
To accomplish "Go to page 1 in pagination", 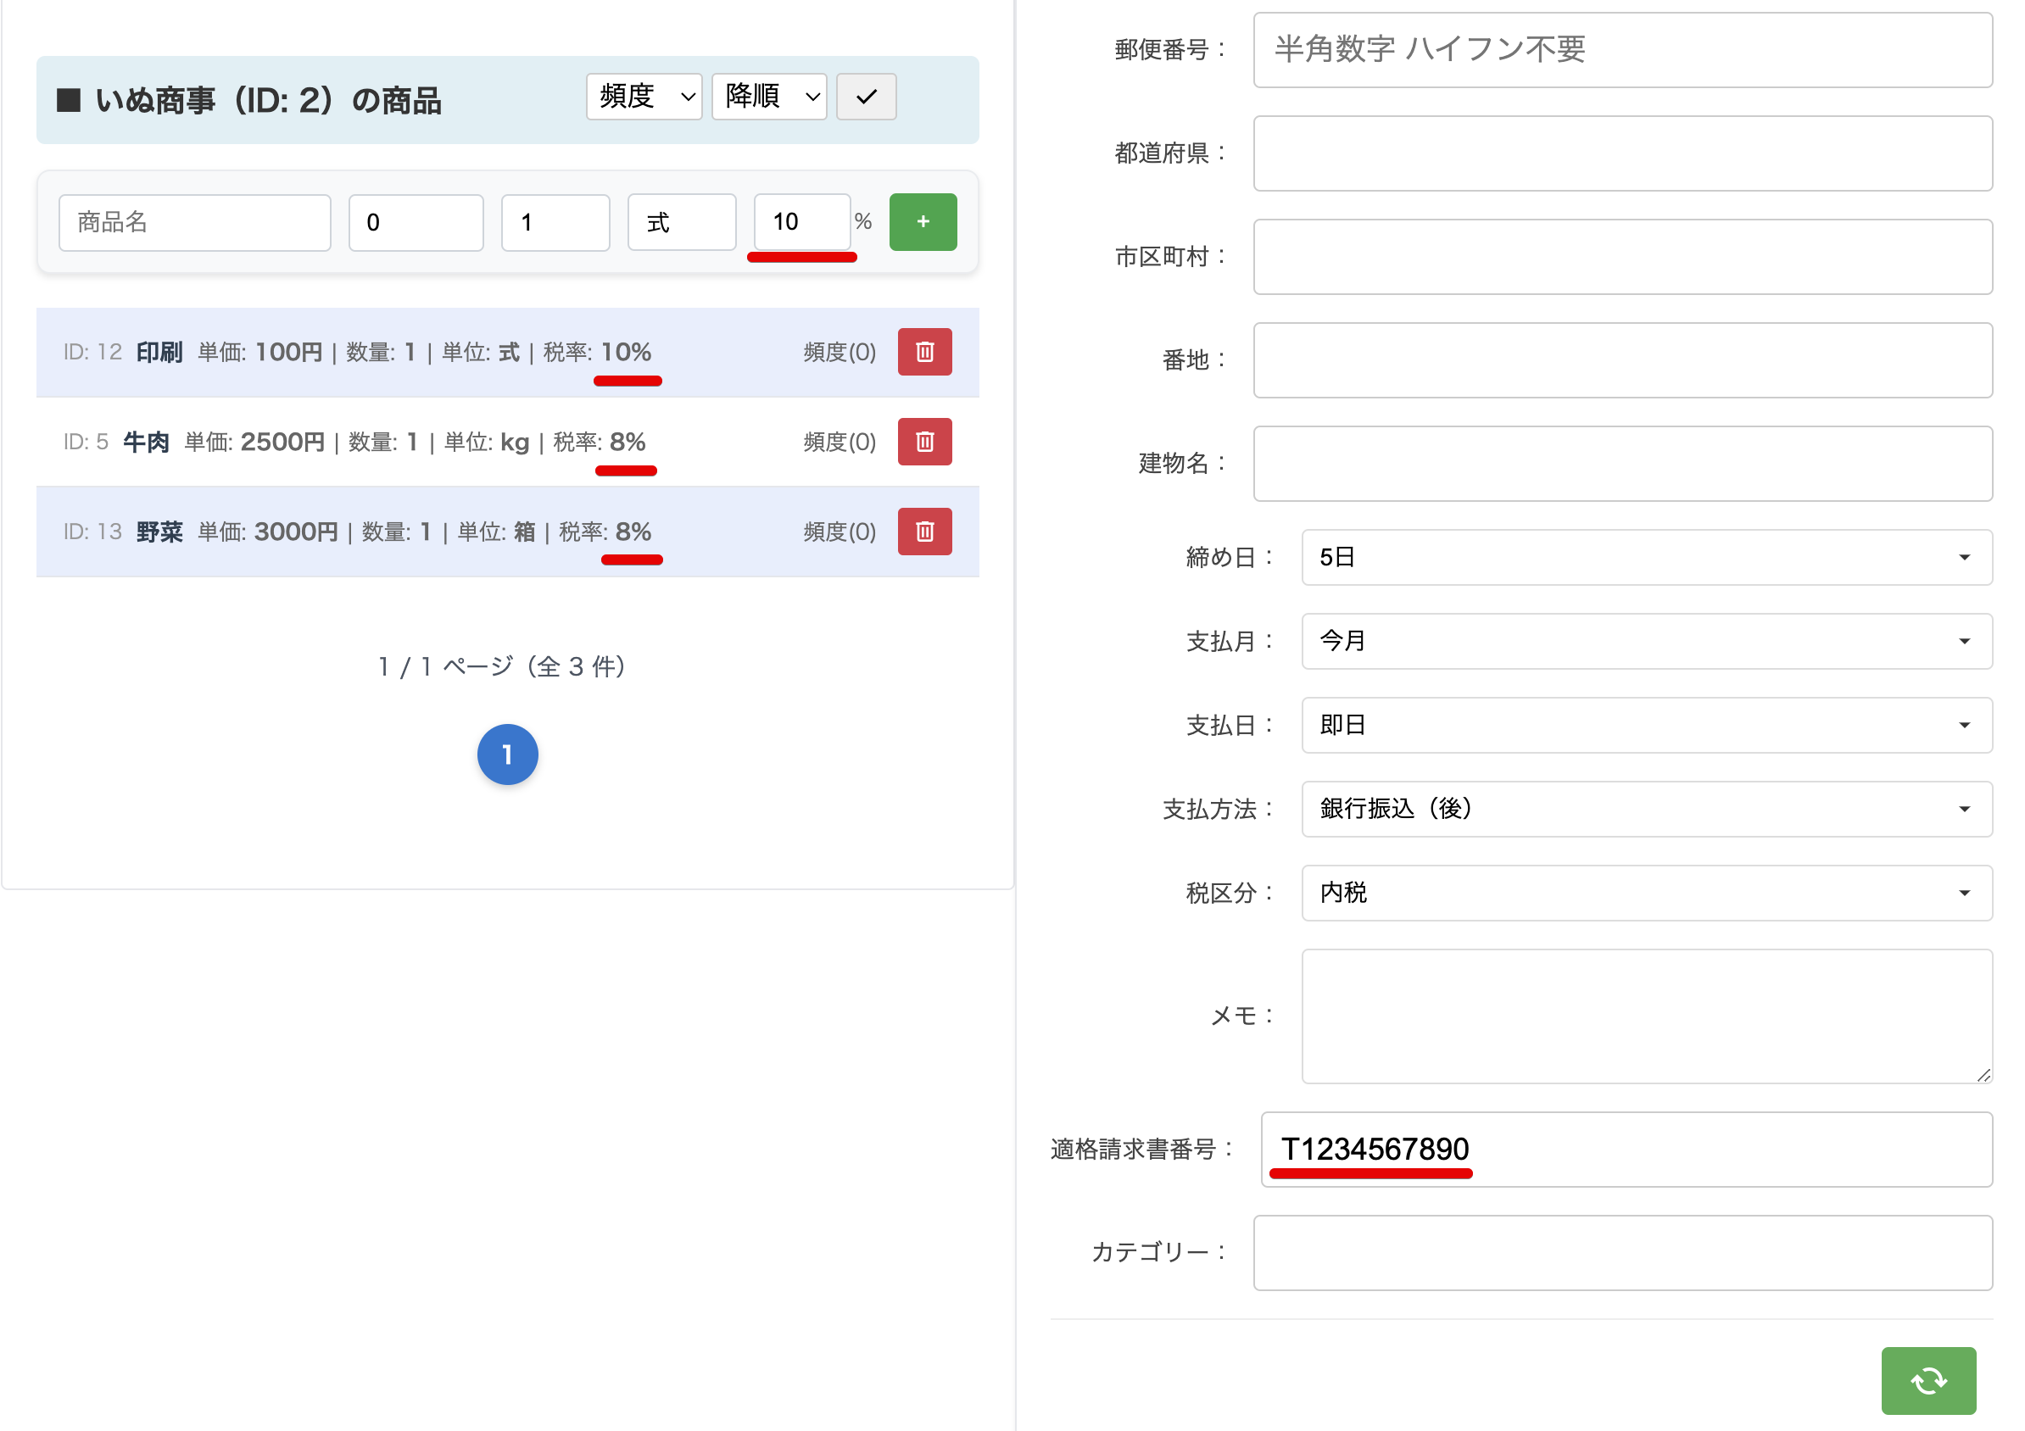I will [x=507, y=754].
